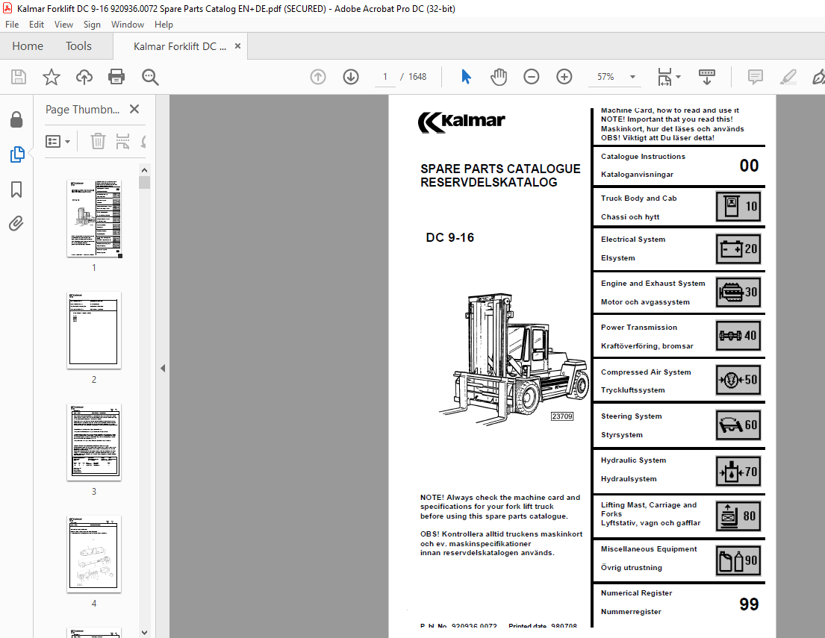Select the page 1 thumbnail
Image resolution: width=825 pixels, height=638 pixels.
click(x=94, y=219)
